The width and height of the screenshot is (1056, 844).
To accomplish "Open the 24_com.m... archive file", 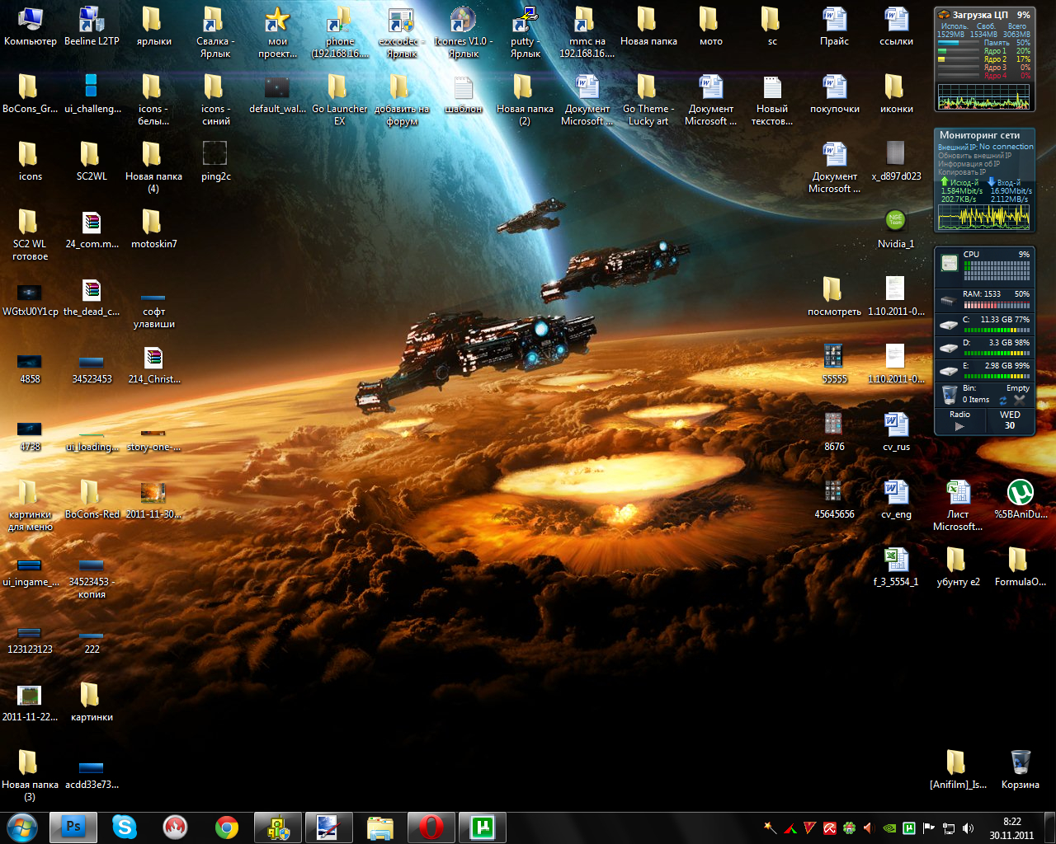I will [92, 229].
